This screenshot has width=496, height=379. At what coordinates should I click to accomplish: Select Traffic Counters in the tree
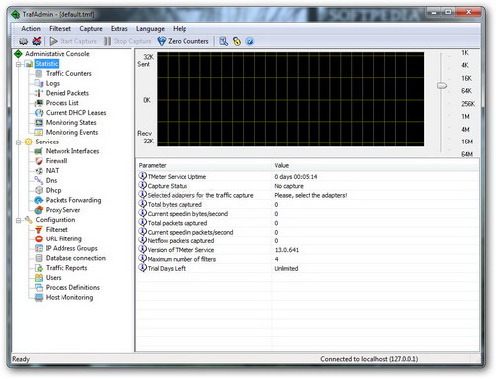(68, 73)
